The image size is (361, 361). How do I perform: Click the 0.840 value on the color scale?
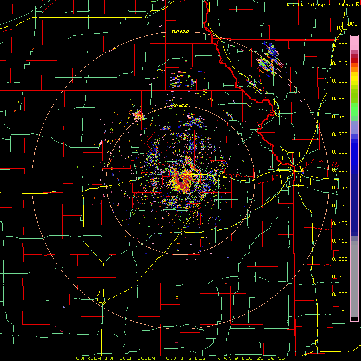coord(340,99)
